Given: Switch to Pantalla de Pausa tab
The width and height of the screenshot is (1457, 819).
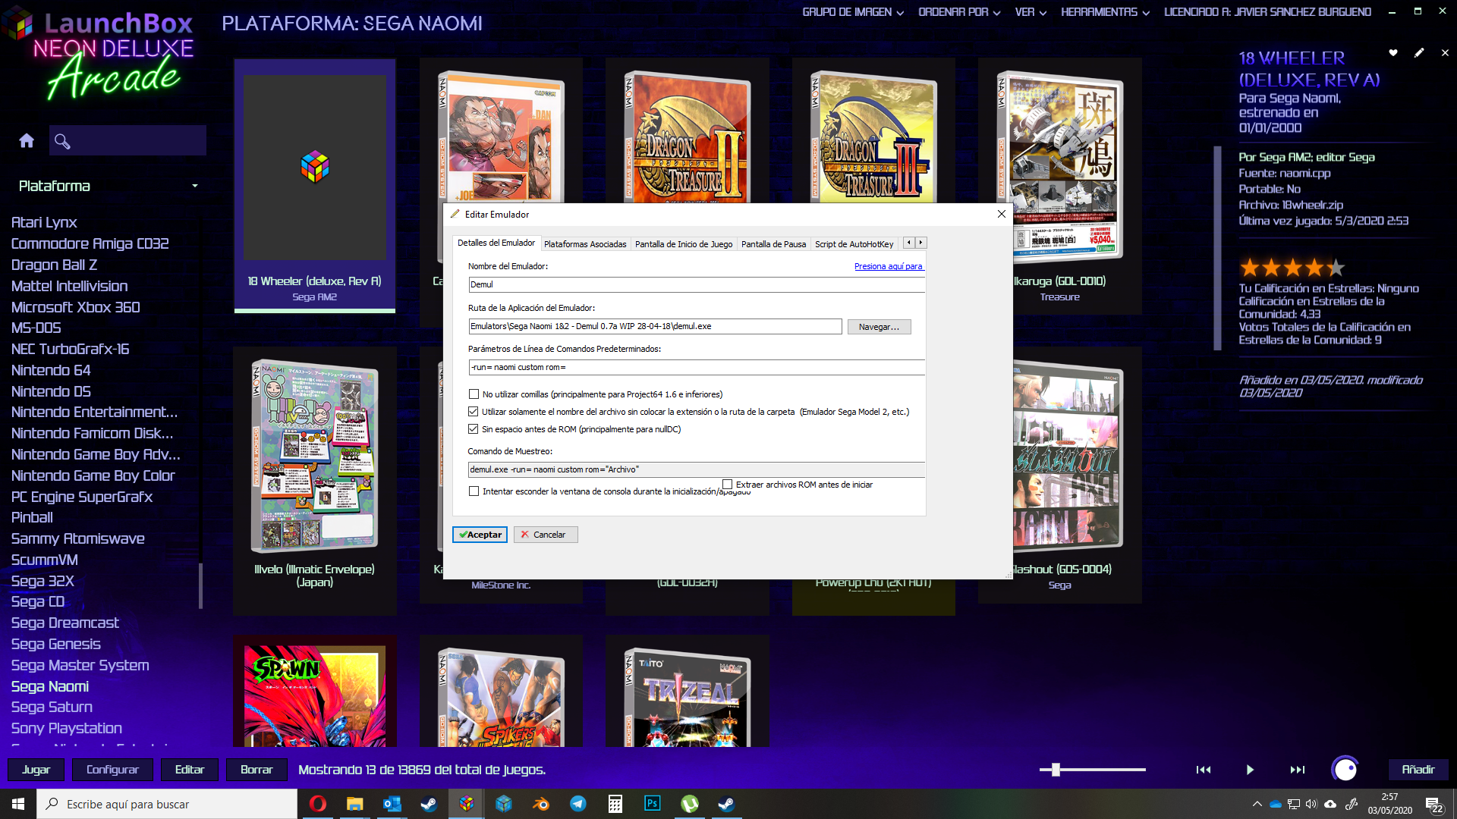Looking at the screenshot, I should click(x=773, y=244).
